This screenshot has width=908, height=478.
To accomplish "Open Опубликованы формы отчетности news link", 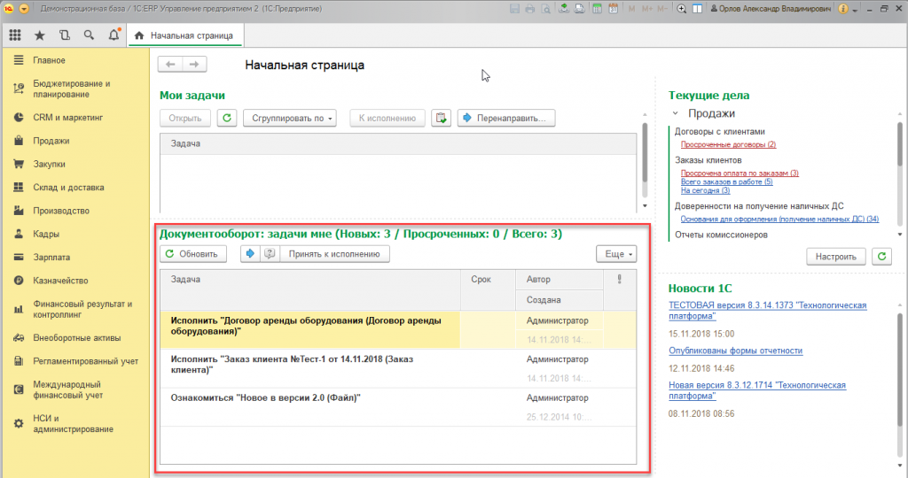I will tap(735, 351).
